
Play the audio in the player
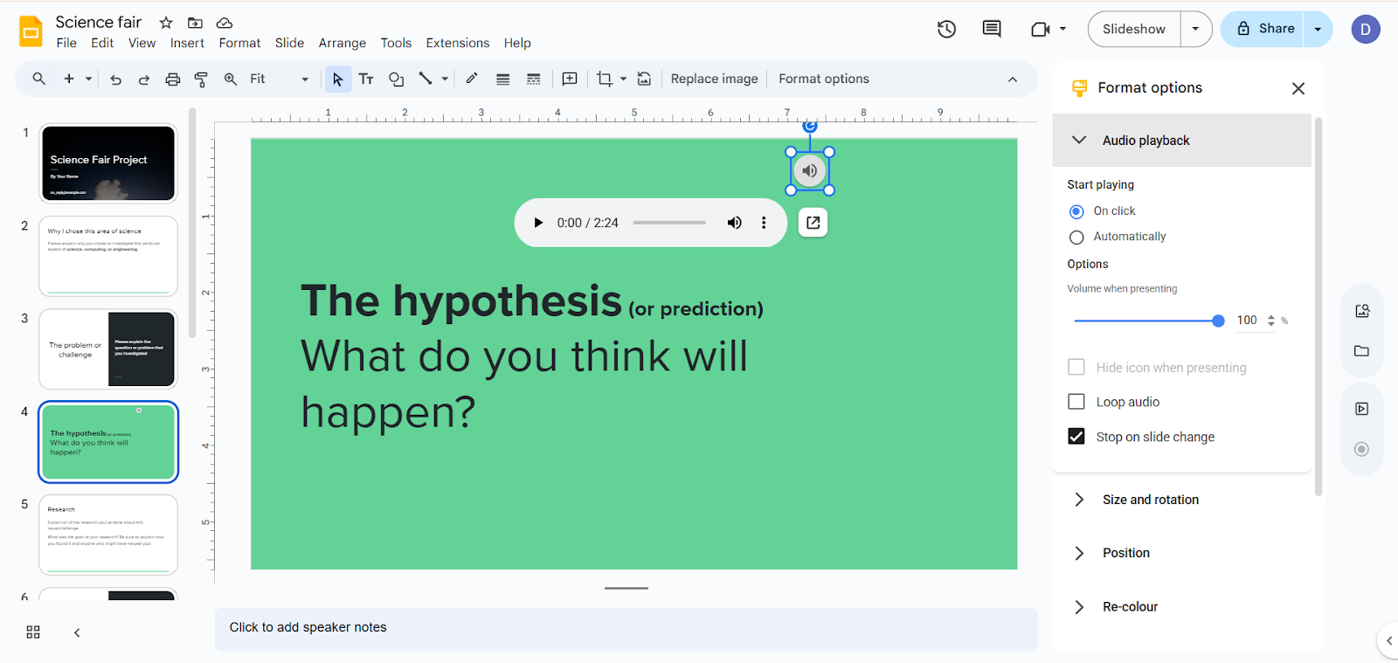pos(538,223)
